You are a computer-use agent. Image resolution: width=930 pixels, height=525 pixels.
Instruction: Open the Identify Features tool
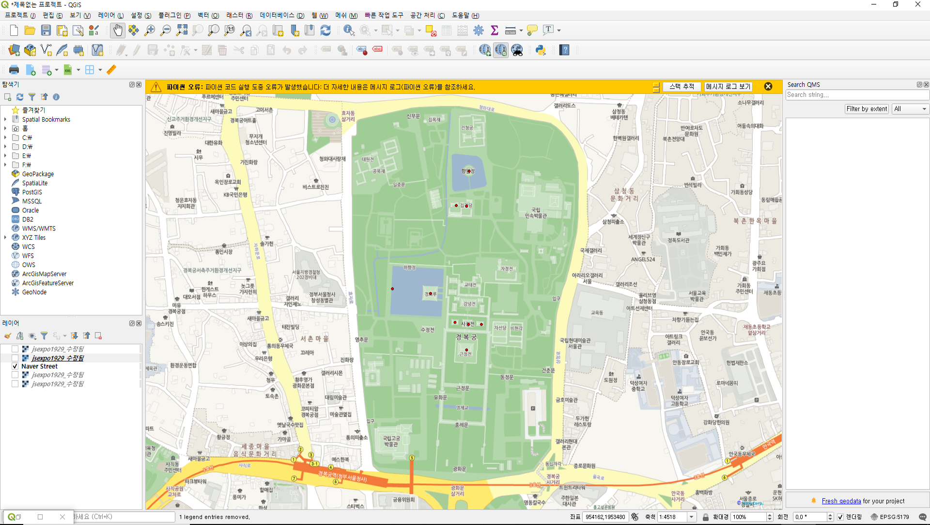(349, 31)
